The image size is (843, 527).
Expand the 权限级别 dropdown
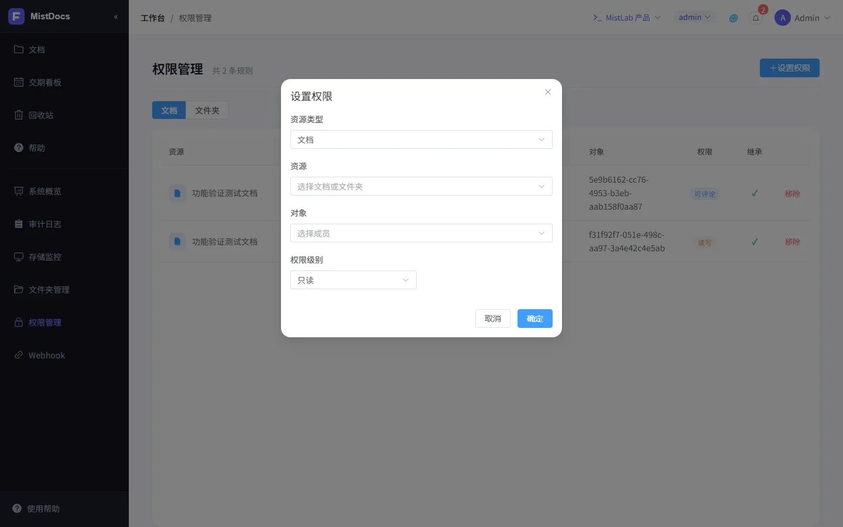pos(354,280)
